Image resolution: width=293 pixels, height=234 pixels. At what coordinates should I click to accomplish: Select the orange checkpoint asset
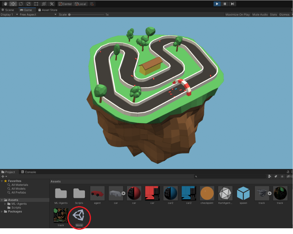(207, 194)
